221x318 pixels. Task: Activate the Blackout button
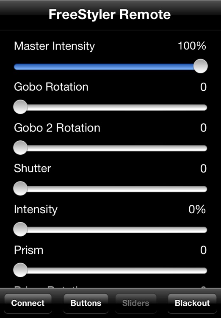pos(192,303)
